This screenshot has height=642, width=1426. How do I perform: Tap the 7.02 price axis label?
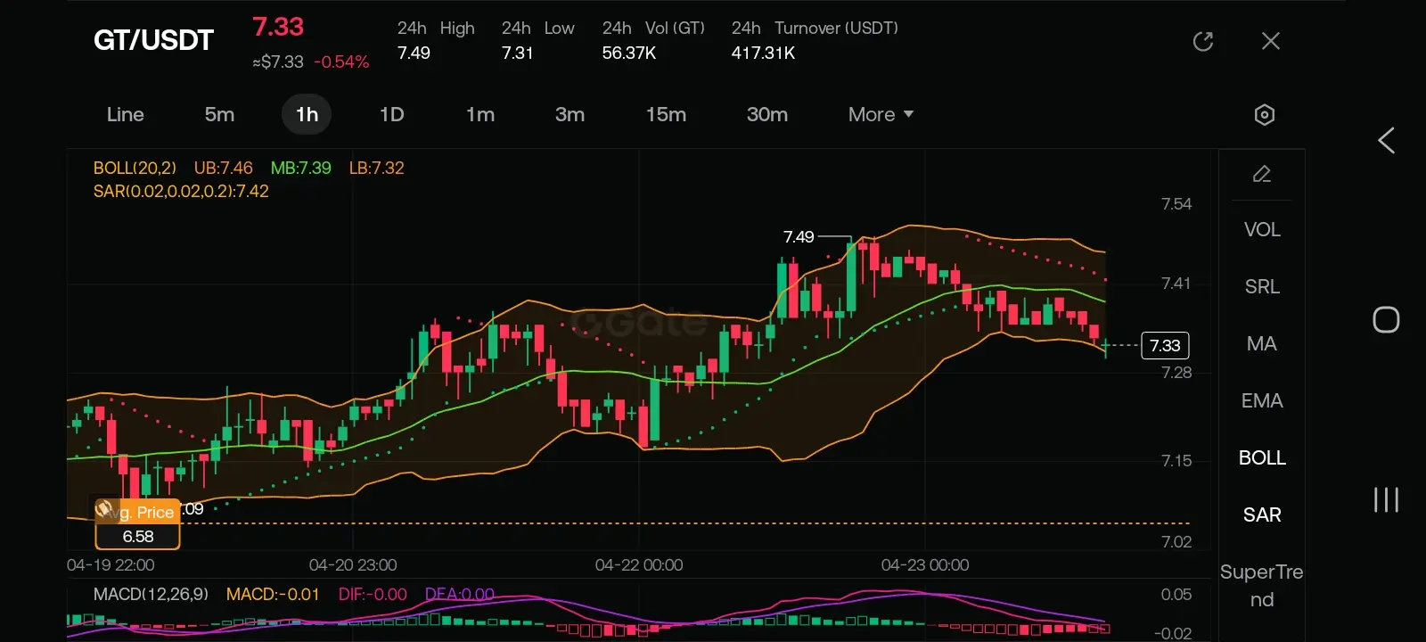pyautogui.click(x=1176, y=542)
